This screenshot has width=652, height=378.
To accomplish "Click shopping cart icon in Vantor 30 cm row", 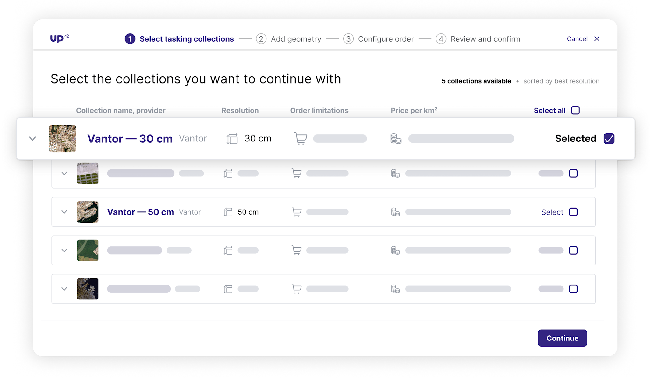I will click(301, 139).
